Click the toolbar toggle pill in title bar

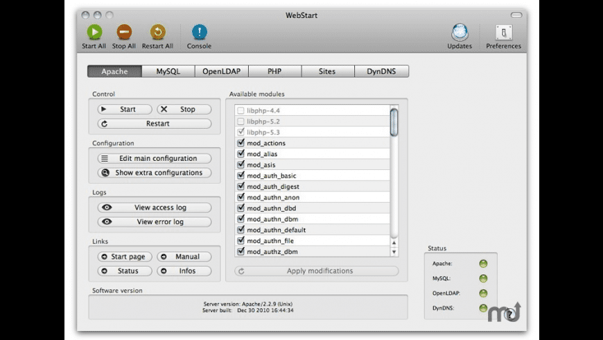click(516, 15)
